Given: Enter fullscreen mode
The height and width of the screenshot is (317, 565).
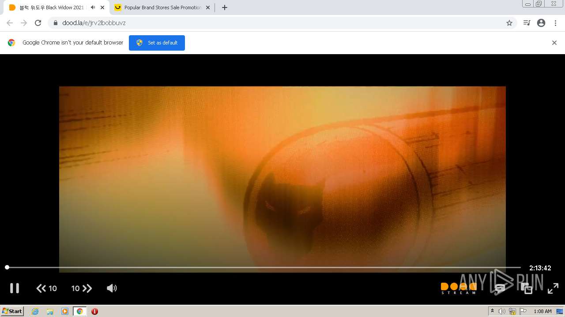Looking at the screenshot, I should click(553, 288).
